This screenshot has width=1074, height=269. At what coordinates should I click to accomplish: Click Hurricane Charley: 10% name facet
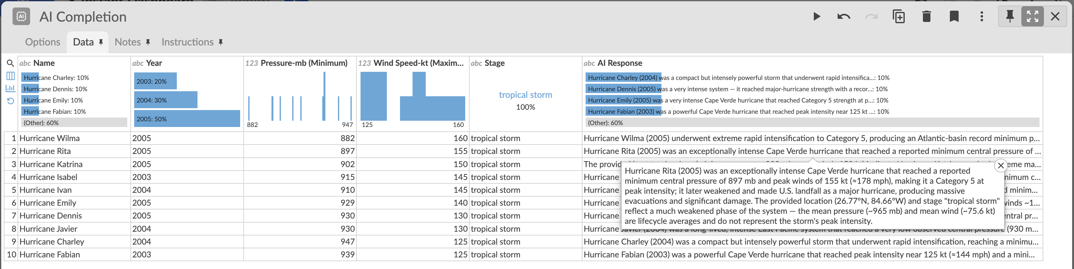(74, 77)
